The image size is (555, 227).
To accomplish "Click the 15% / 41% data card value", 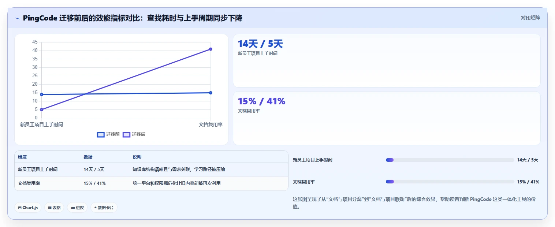I will tap(261, 101).
